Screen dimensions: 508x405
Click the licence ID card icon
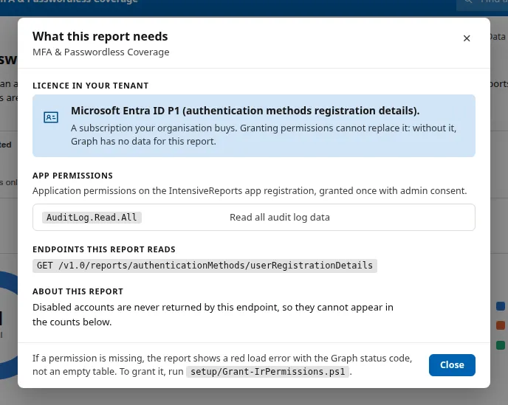pos(51,117)
